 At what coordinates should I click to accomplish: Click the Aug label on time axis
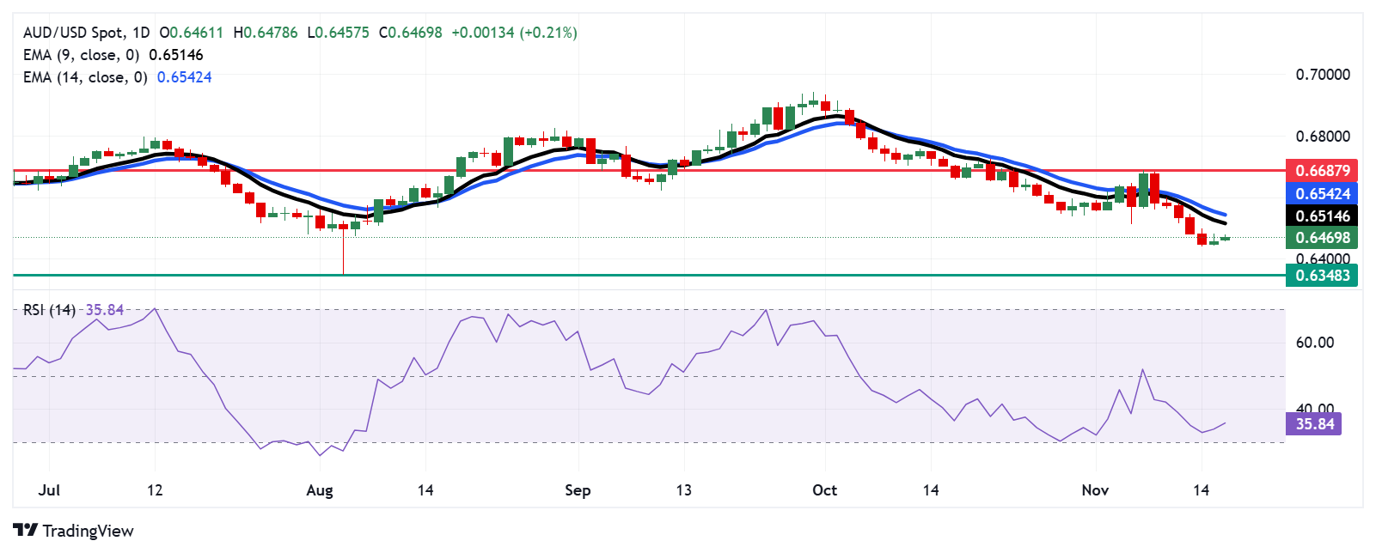point(319,490)
